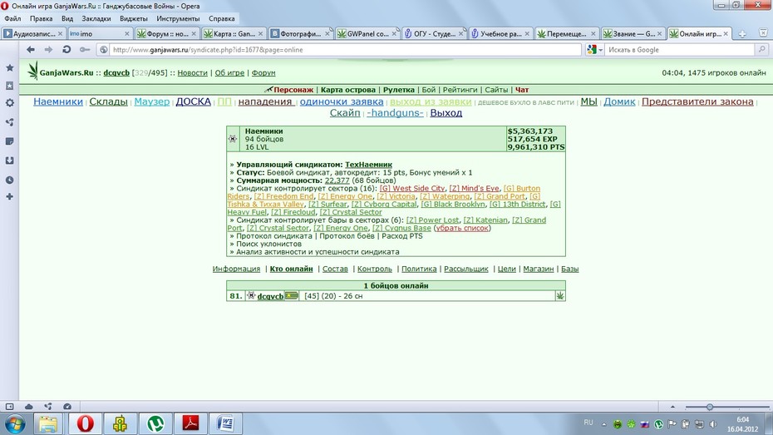This screenshot has height=435, width=773.
Task: Open the Вид menu
Action: point(67,18)
